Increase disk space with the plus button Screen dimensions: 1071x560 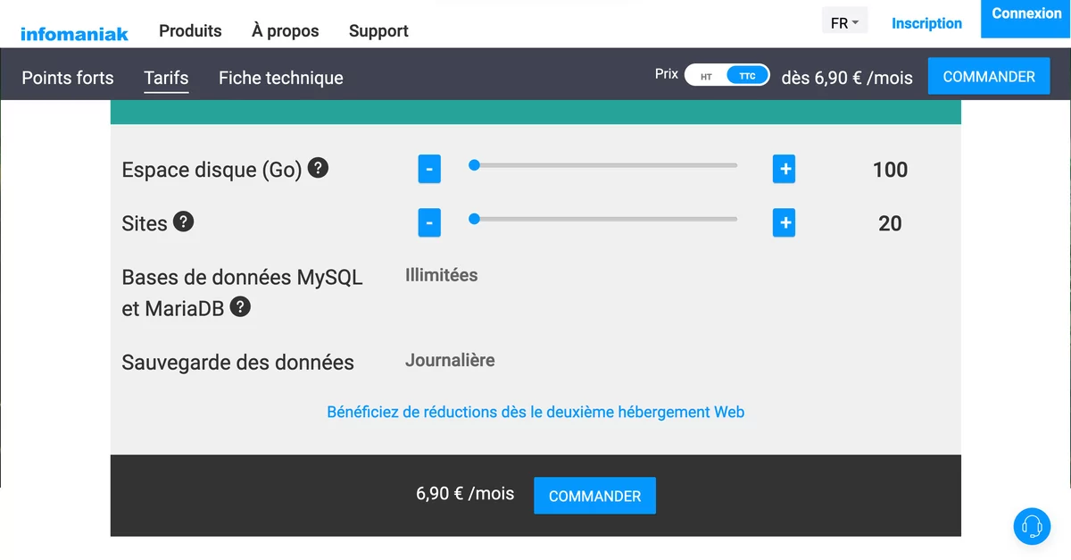[x=784, y=169]
